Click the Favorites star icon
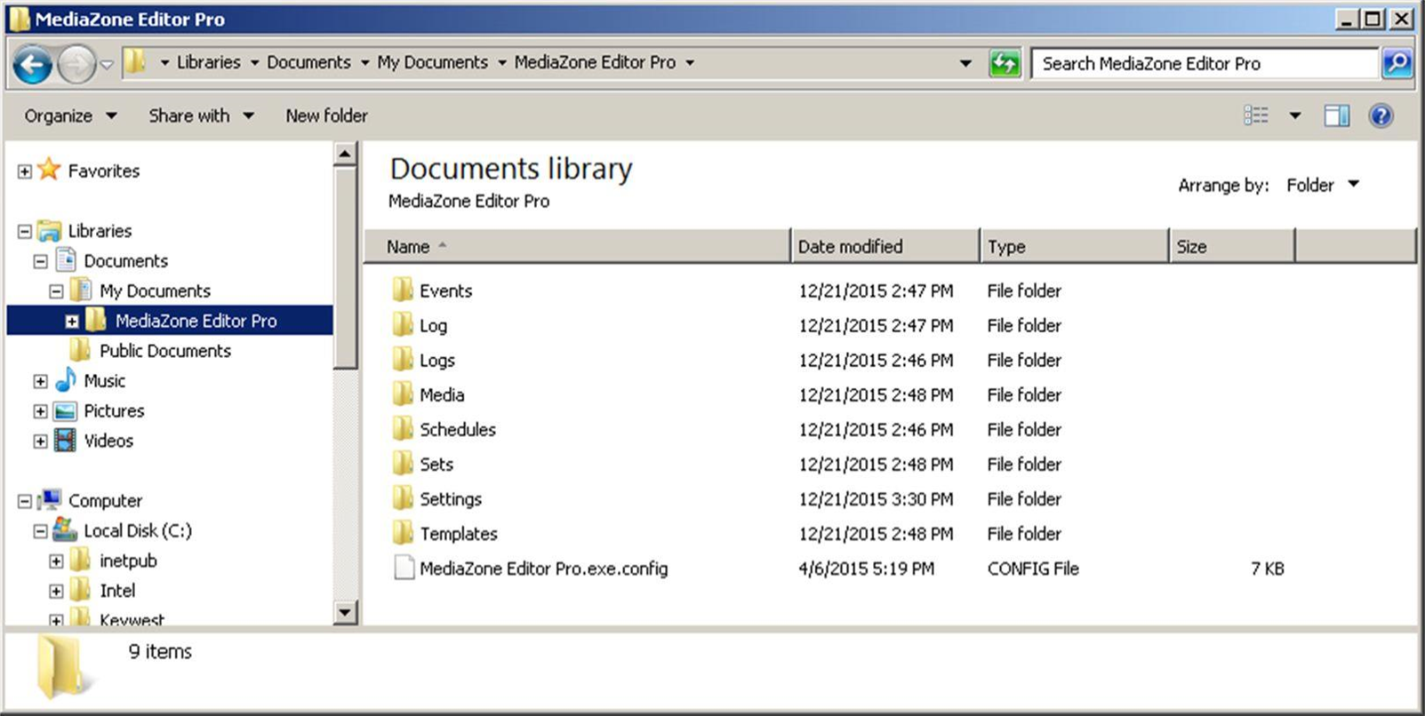This screenshot has height=716, width=1425. point(50,170)
